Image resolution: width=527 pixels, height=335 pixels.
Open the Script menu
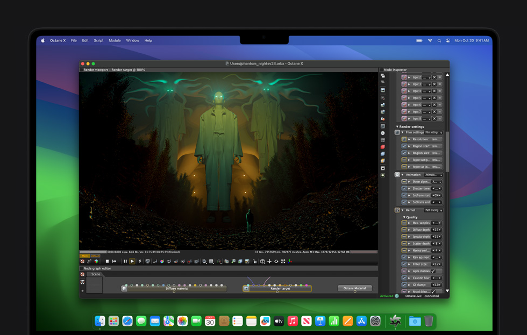click(98, 40)
